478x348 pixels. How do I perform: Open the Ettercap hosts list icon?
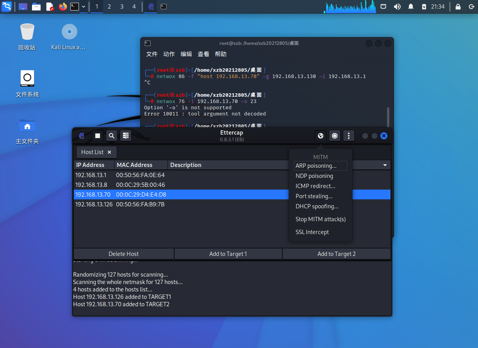pos(126,136)
